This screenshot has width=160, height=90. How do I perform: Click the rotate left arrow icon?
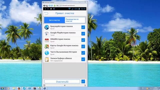tap(49, 5)
